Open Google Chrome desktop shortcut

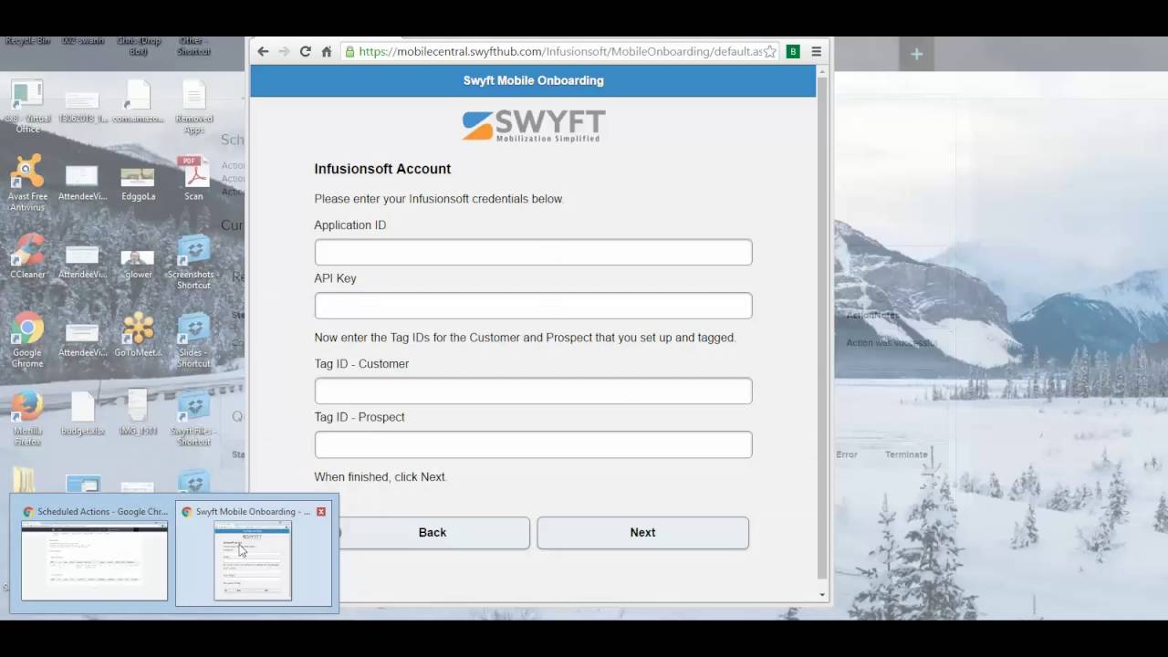tap(27, 340)
